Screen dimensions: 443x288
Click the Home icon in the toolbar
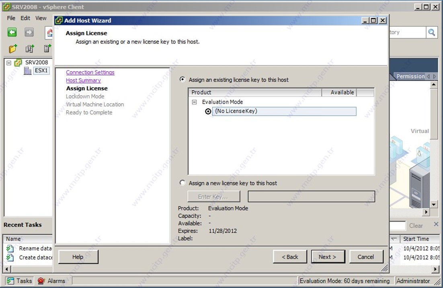pos(49,33)
